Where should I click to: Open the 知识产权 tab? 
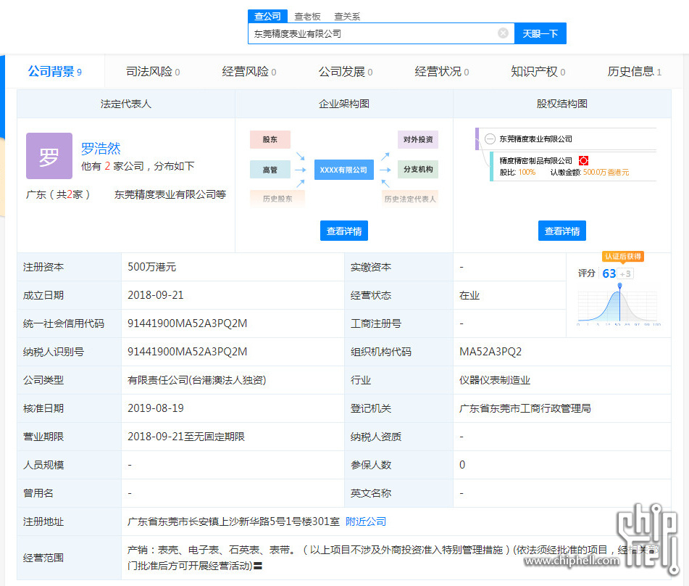tap(538, 71)
